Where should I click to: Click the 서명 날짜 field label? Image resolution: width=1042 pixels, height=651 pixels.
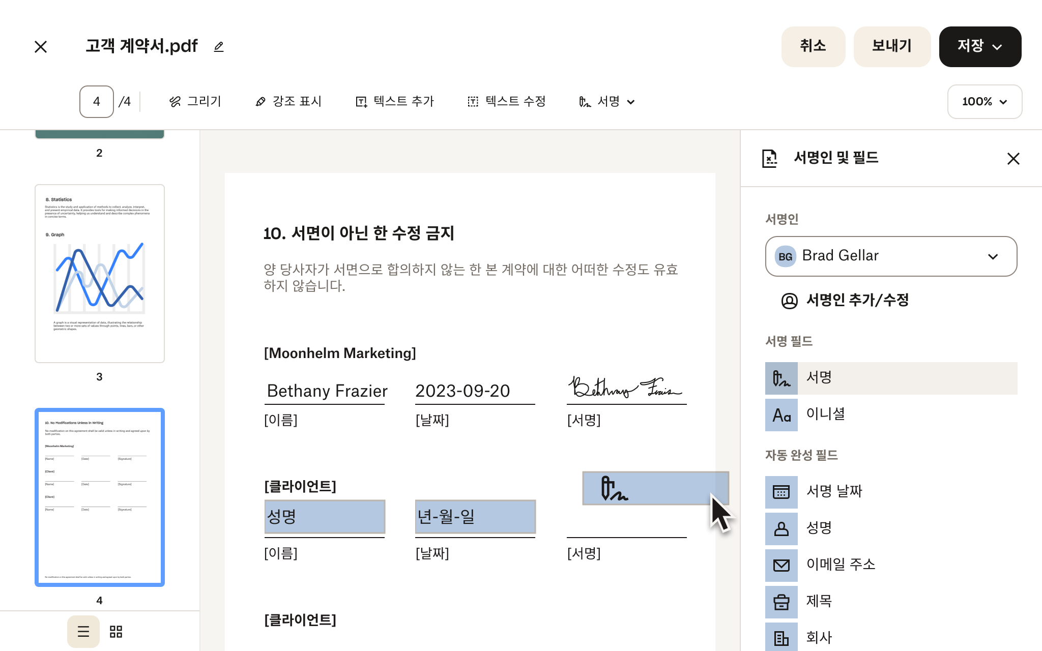pos(834,491)
